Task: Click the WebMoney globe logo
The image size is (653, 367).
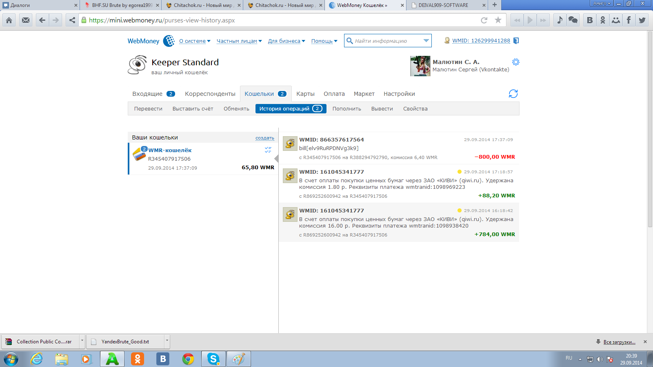Action: click(x=169, y=41)
